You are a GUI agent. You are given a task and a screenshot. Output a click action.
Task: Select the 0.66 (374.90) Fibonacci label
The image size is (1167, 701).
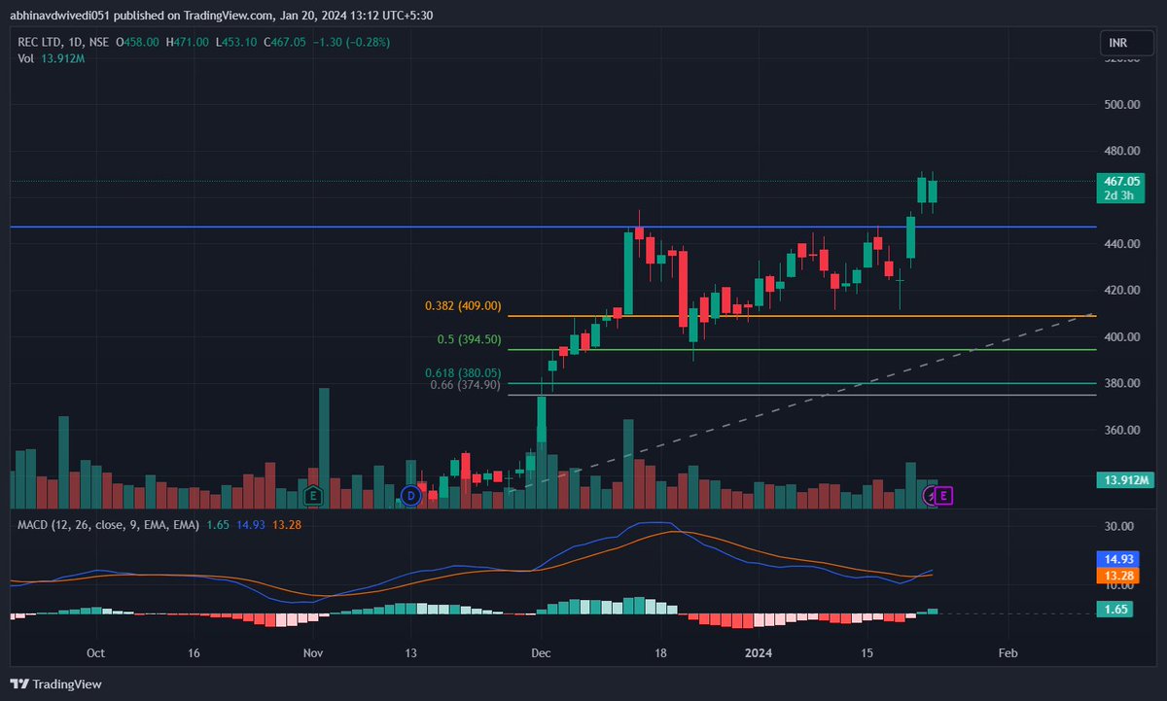click(466, 385)
